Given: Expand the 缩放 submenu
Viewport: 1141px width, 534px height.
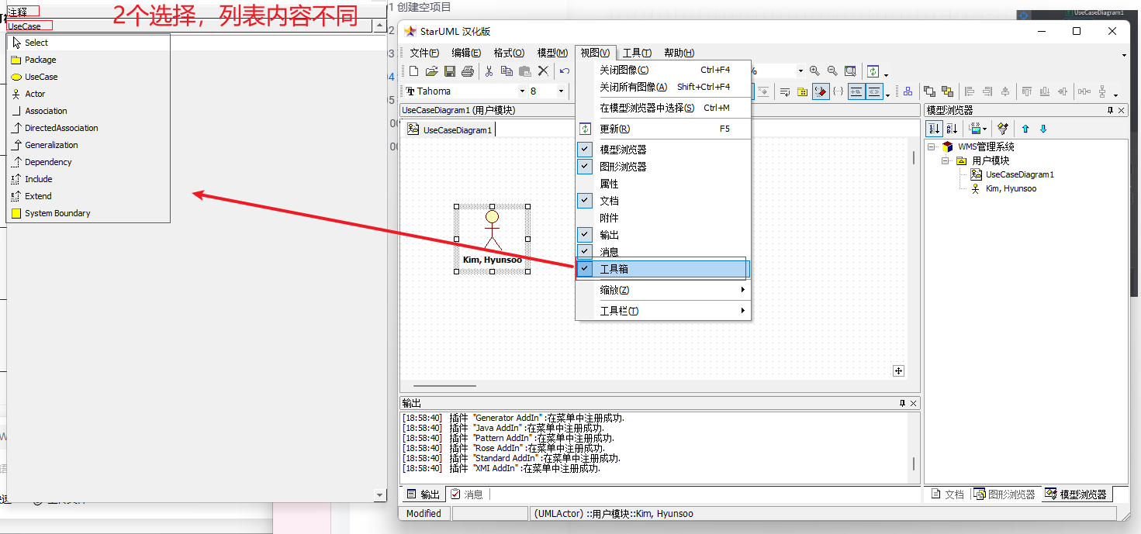Looking at the screenshot, I should (x=662, y=290).
